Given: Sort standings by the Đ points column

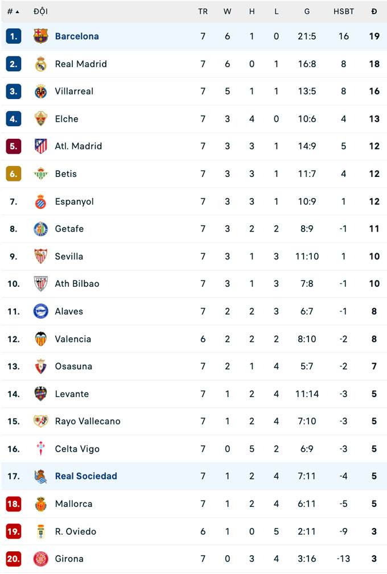Looking at the screenshot, I should coord(374,11).
